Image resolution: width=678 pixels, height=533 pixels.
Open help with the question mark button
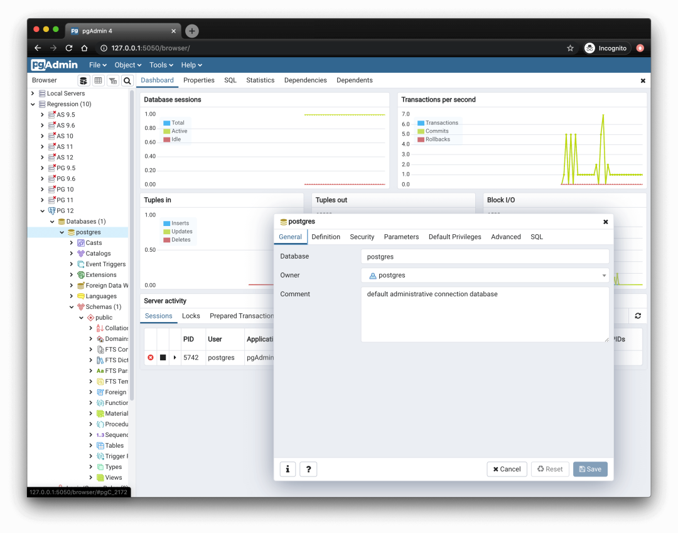[x=308, y=469]
